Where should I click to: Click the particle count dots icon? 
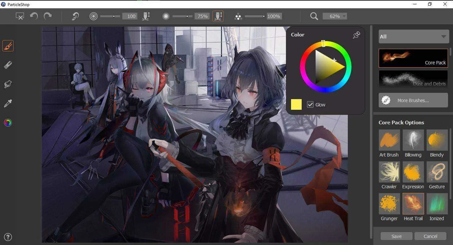238,16
